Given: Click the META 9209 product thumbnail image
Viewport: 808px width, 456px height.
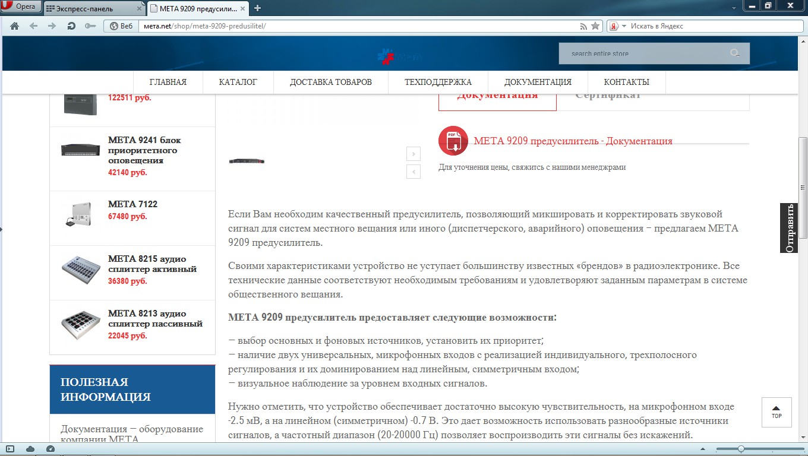Looking at the screenshot, I should click(247, 161).
